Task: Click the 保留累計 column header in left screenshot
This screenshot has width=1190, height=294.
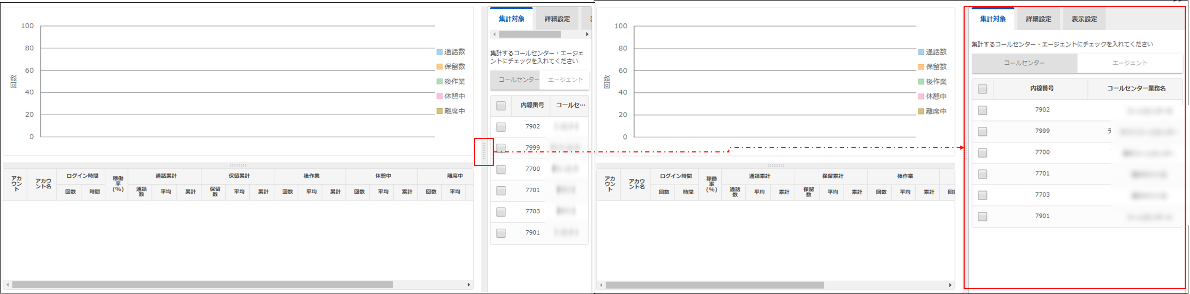Action: [239, 176]
